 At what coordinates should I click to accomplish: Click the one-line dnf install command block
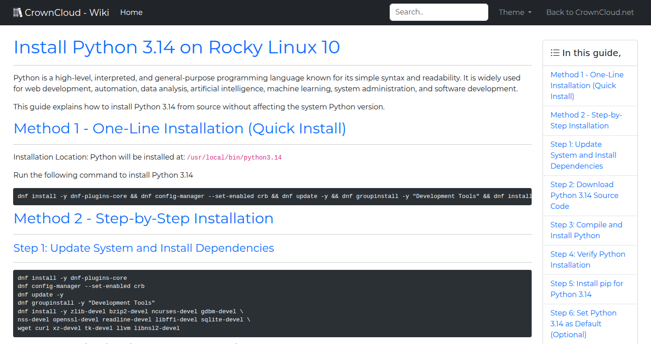[273, 196]
